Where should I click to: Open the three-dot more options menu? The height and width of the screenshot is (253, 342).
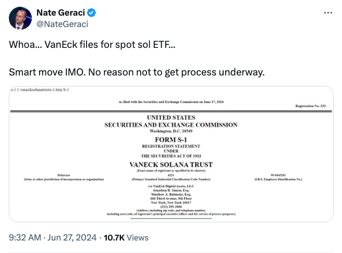tap(327, 12)
